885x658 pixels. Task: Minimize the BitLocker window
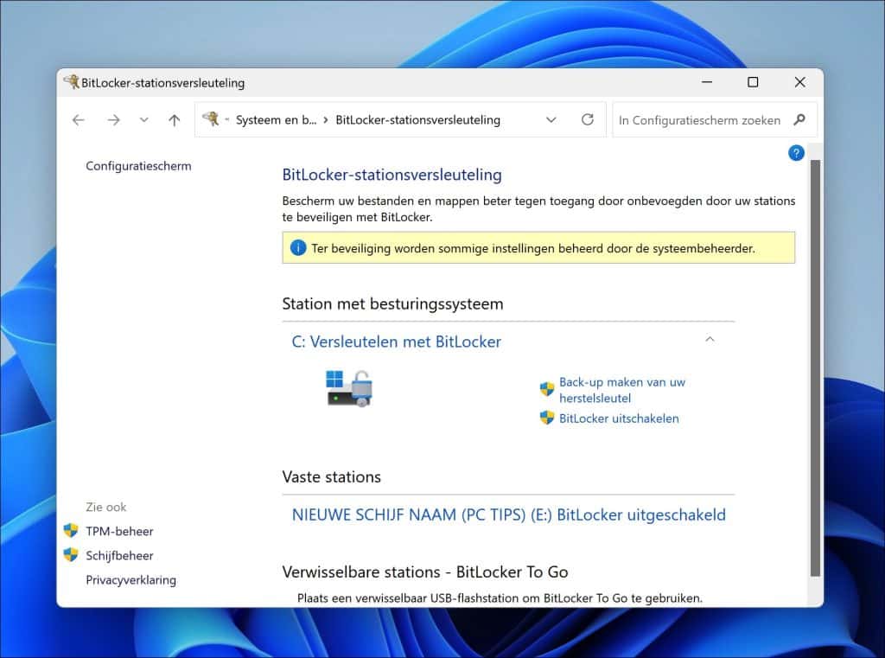pos(707,82)
